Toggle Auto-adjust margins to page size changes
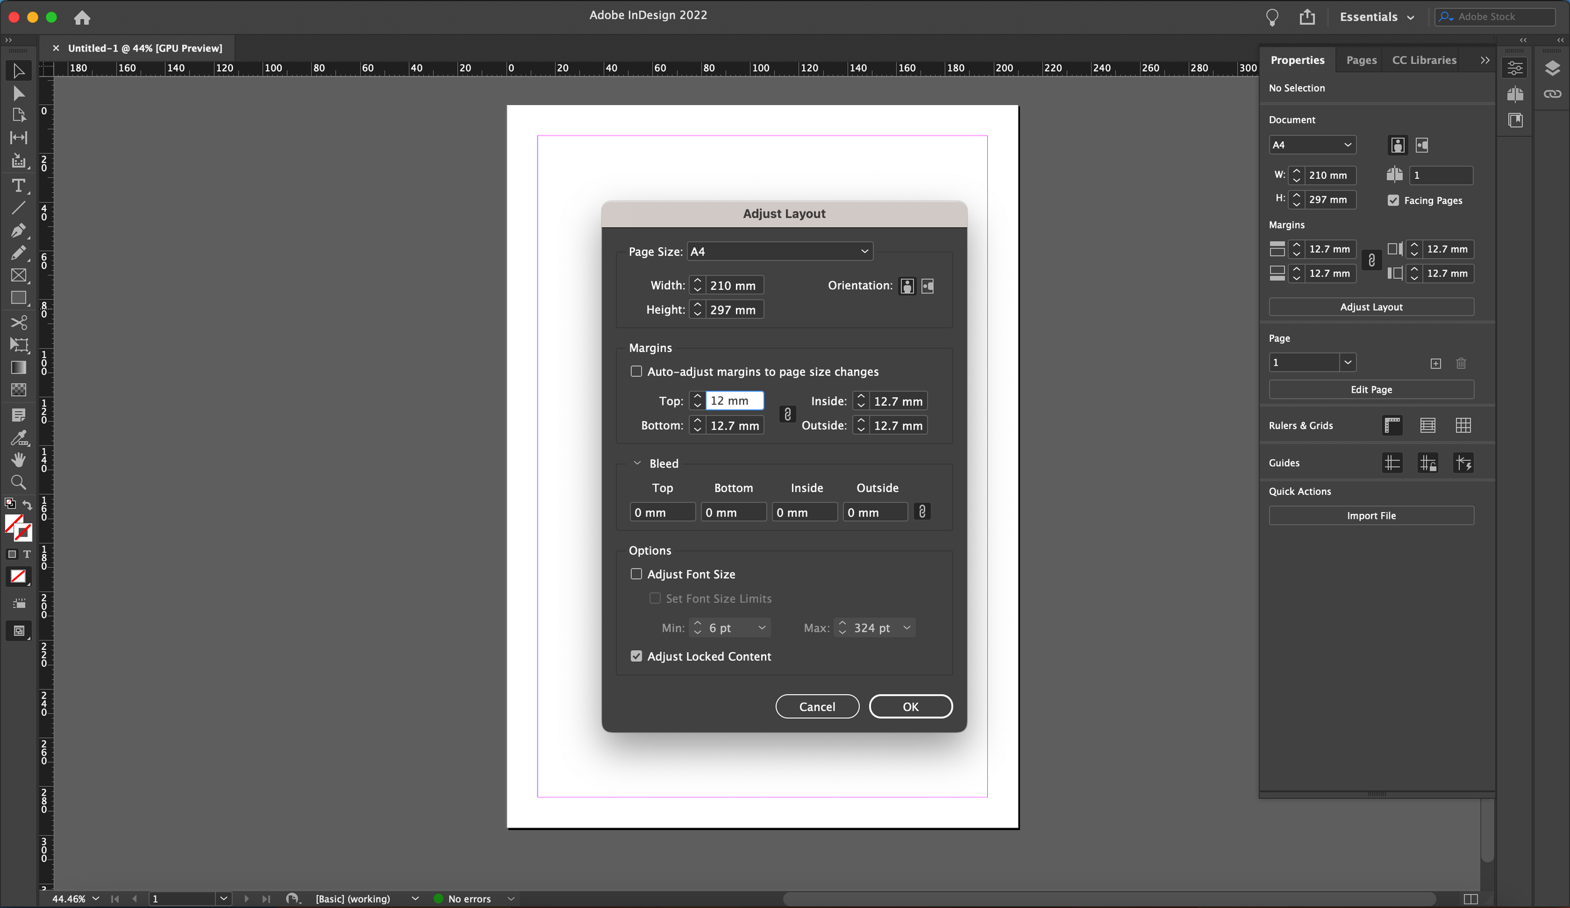This screenshot has height=908, width=1570. [x=637, y=371]
